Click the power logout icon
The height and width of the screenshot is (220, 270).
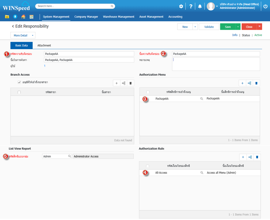(265, 6)
